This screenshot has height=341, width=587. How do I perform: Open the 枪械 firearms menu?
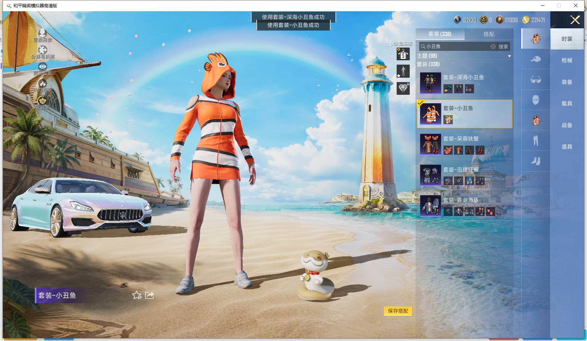click(567, 60)
